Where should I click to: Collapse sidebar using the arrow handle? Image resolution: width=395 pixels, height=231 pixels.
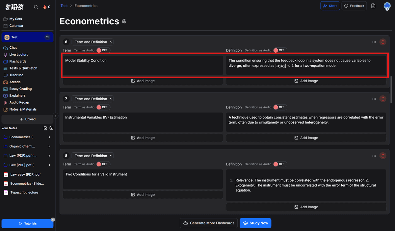tap(55, 115)
